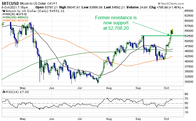Select the Low value 53666.09
Screen dimensions: 196x121
[96, 7]
